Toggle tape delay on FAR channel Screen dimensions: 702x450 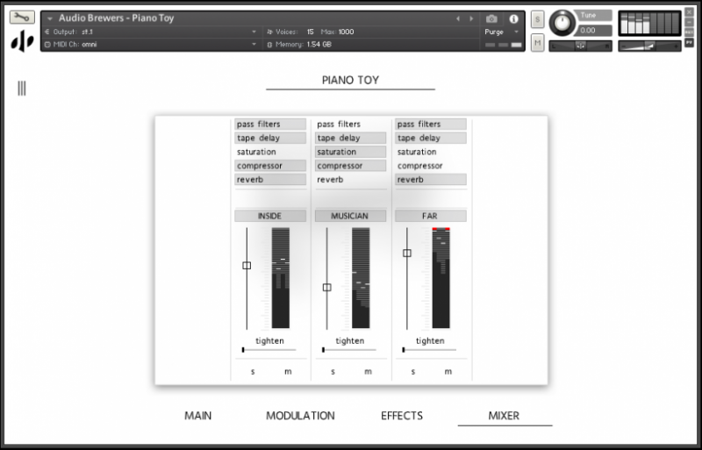(430, 138)
